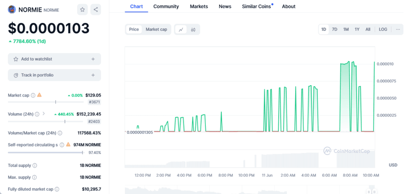Click the Market cap info icon
408x194 pixels.
pyautogui.click(x=33, y=96)
